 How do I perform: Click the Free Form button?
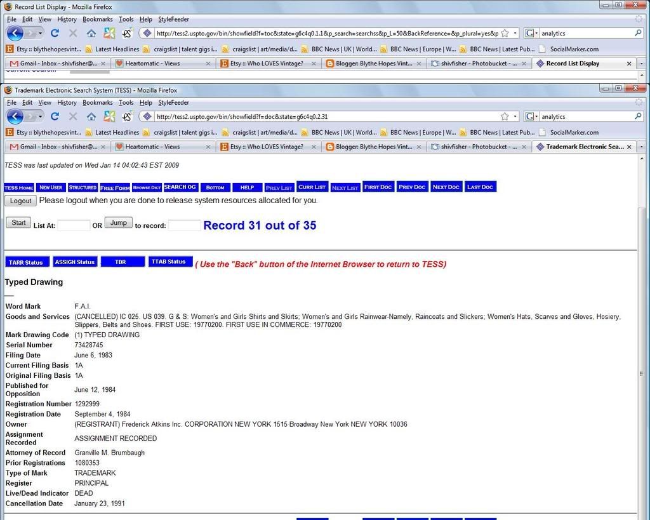click(115, 188)
